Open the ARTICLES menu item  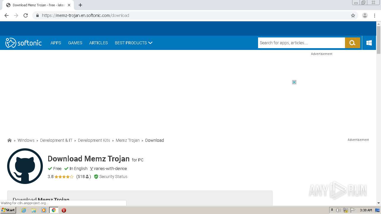pyautogui.click(x=99, y=43)
